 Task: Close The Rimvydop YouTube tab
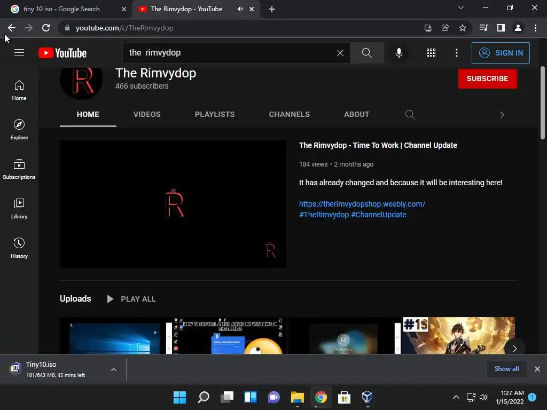click(x=252, y=9)
